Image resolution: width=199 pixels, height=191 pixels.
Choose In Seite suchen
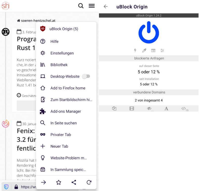click(x=66, y=123)
